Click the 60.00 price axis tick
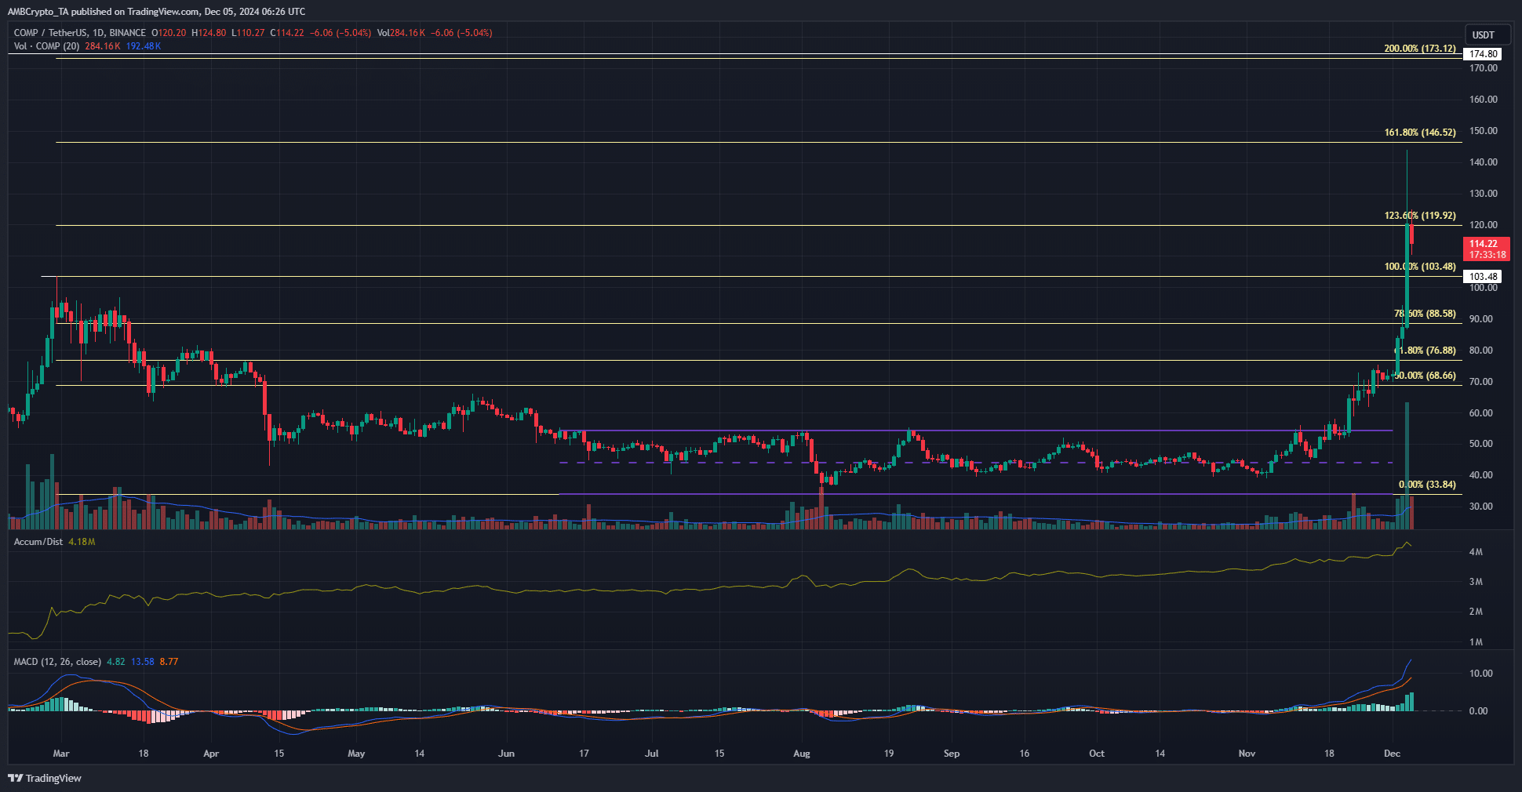The width and height of the screenshot is (1522, 792). (x=1481, y=413)
